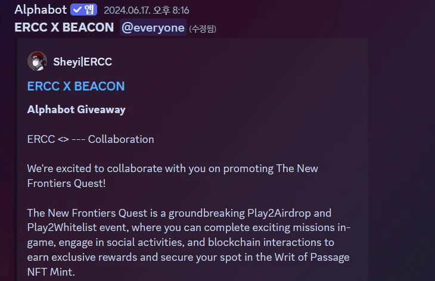Image resolution: width=435 pixels, height=281 pixels.
Task: Click the line starting game, engage in social
Action: click(181, 242)
